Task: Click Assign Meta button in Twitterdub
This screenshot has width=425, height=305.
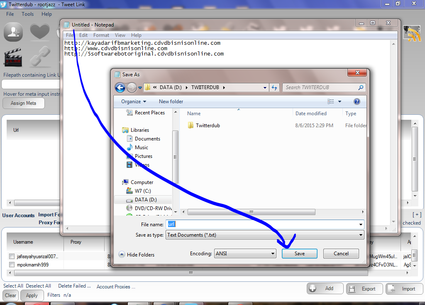Action: click(23, 103)
